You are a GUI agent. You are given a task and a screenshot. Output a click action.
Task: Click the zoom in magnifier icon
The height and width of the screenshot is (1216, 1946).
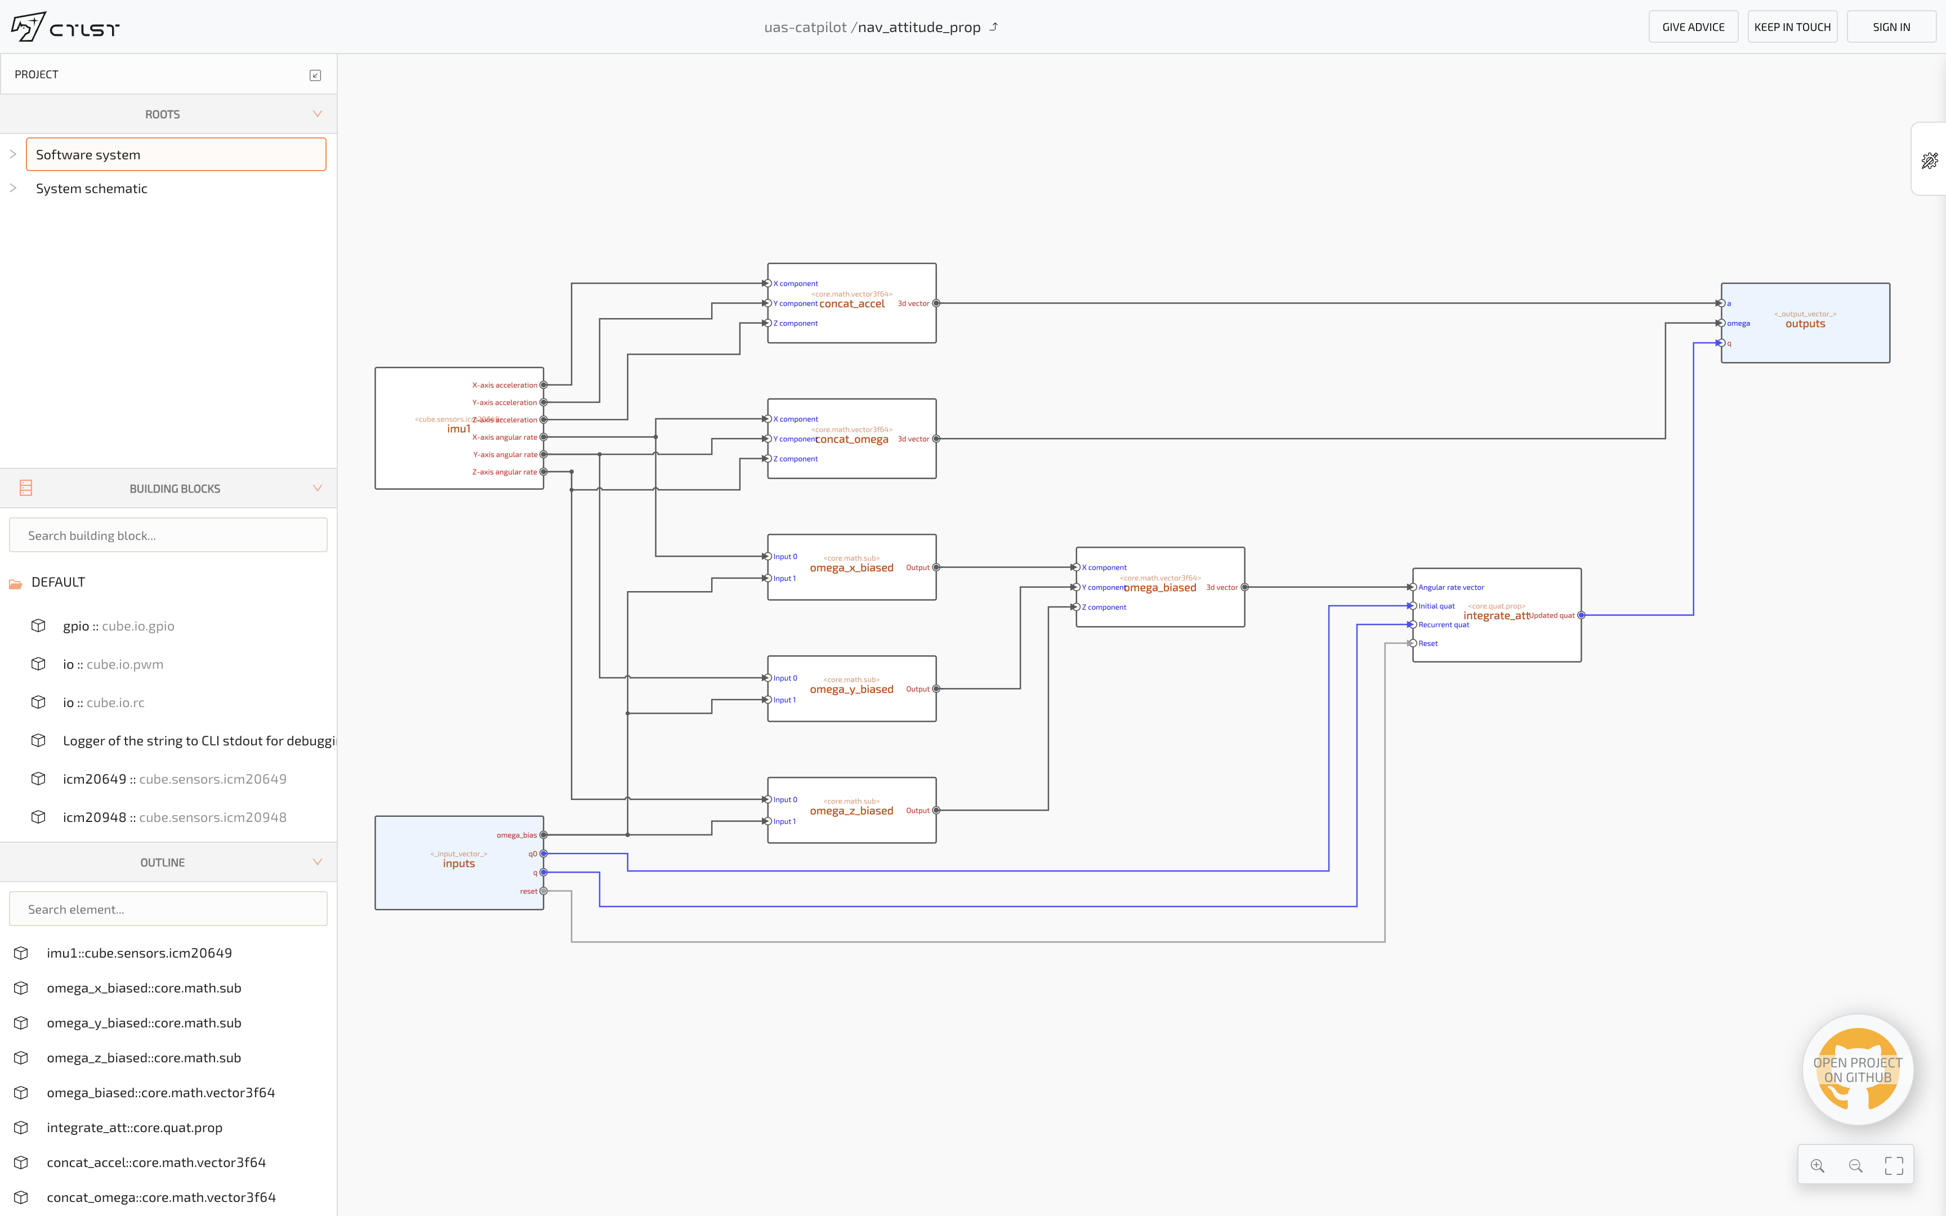(x=1818, y=1165)
